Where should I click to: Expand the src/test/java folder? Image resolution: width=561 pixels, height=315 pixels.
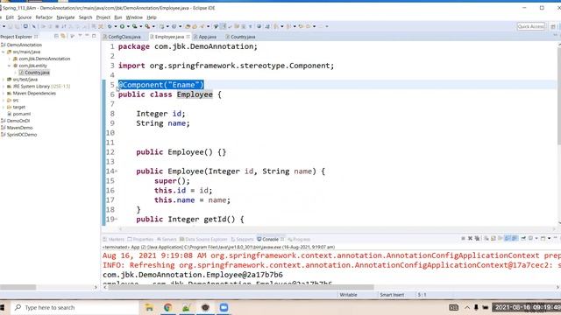coord(4,80)
